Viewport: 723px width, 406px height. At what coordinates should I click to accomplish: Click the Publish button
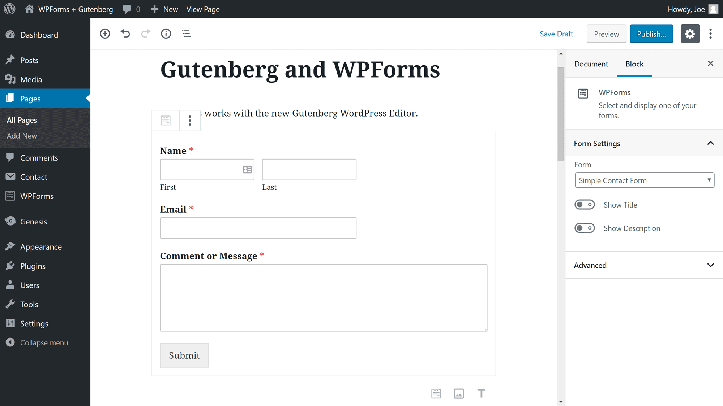tap(651, 34)
